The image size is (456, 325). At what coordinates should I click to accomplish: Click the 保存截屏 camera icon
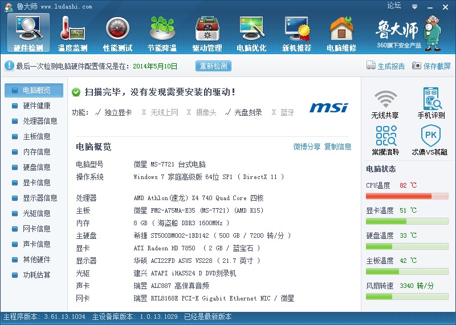[417, 66]
